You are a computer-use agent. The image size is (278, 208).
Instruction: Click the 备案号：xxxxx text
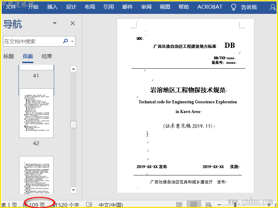[x=223, y=63]
